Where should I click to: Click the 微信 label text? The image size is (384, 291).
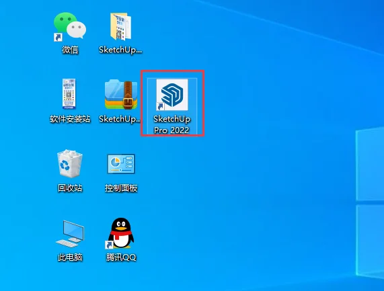point(70,50)
